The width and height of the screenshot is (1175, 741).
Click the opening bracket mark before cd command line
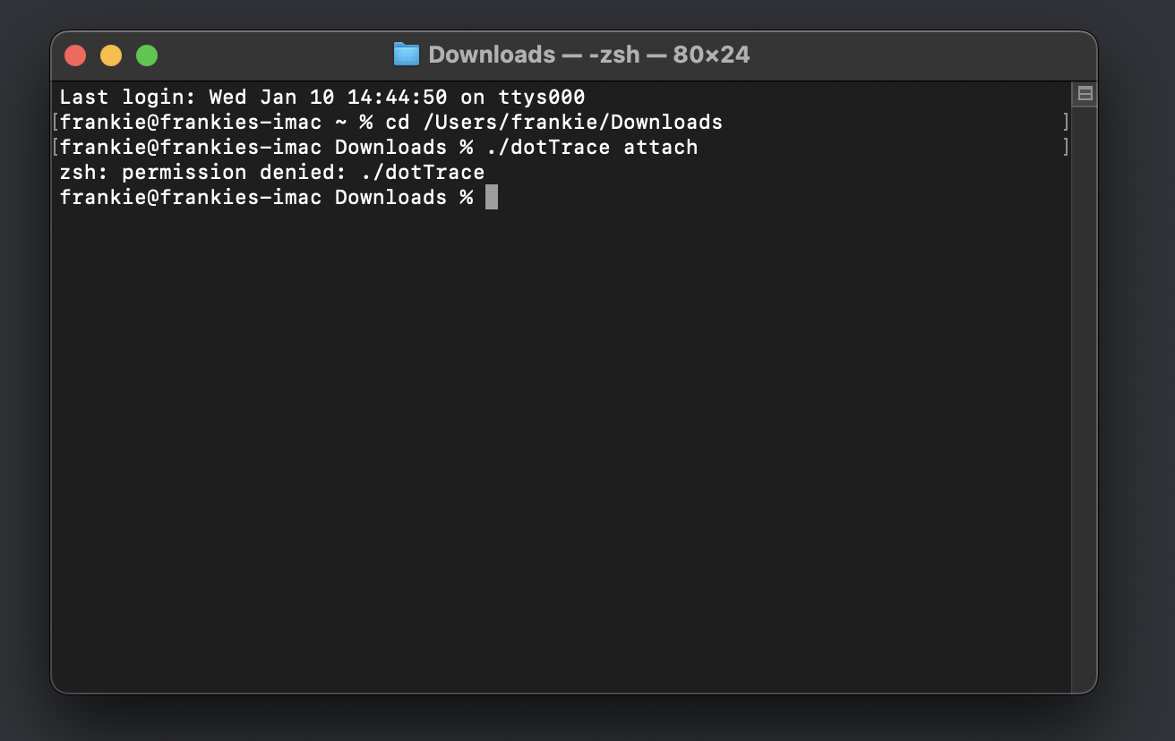56,122
